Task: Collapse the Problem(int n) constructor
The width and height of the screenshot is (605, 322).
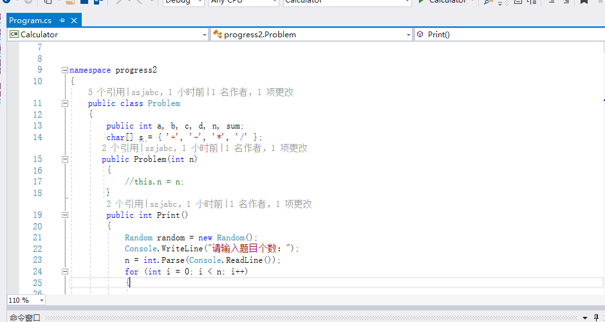Action: click(65, 159)
